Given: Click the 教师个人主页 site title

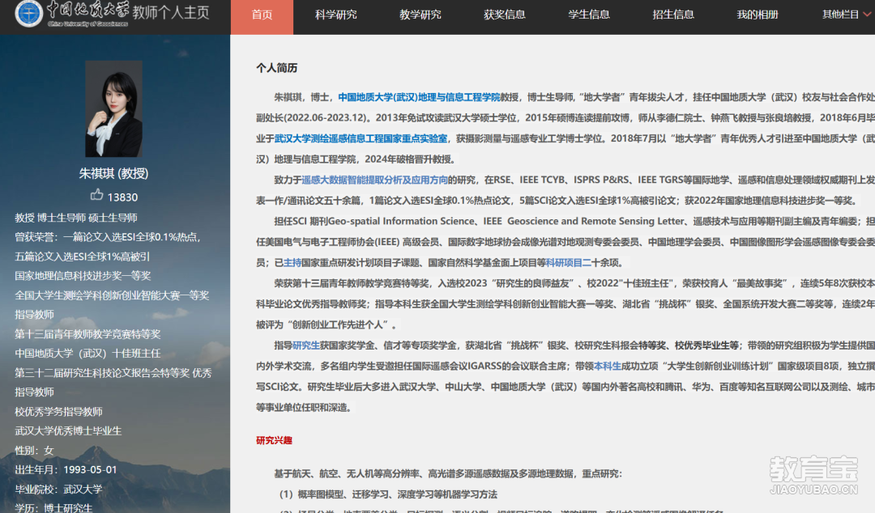Looking at the screenshot, I should pos(171,12).
